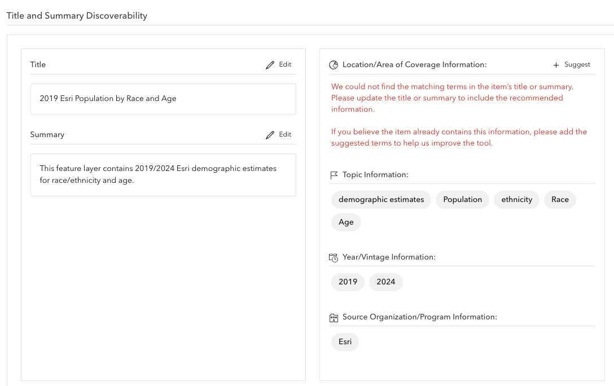The image size is (614, 386).
Task: Click the pencil icon to edit the Summary
Action: pos(270,134)
